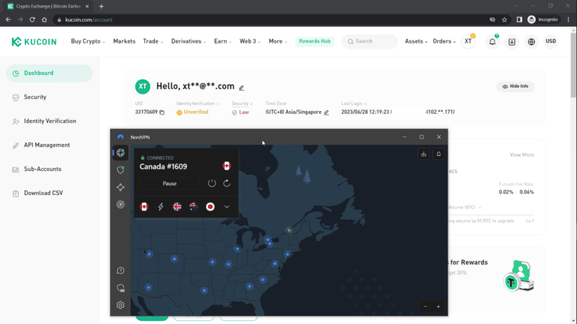The image size is (577, 324).
Task: Open API Management in the sidebar
Action: click(47, 145)
